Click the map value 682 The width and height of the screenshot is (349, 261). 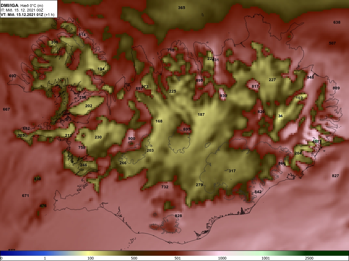(26, 128)
